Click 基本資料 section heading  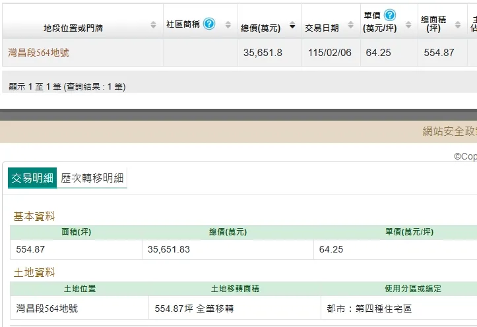coord(34,216)
